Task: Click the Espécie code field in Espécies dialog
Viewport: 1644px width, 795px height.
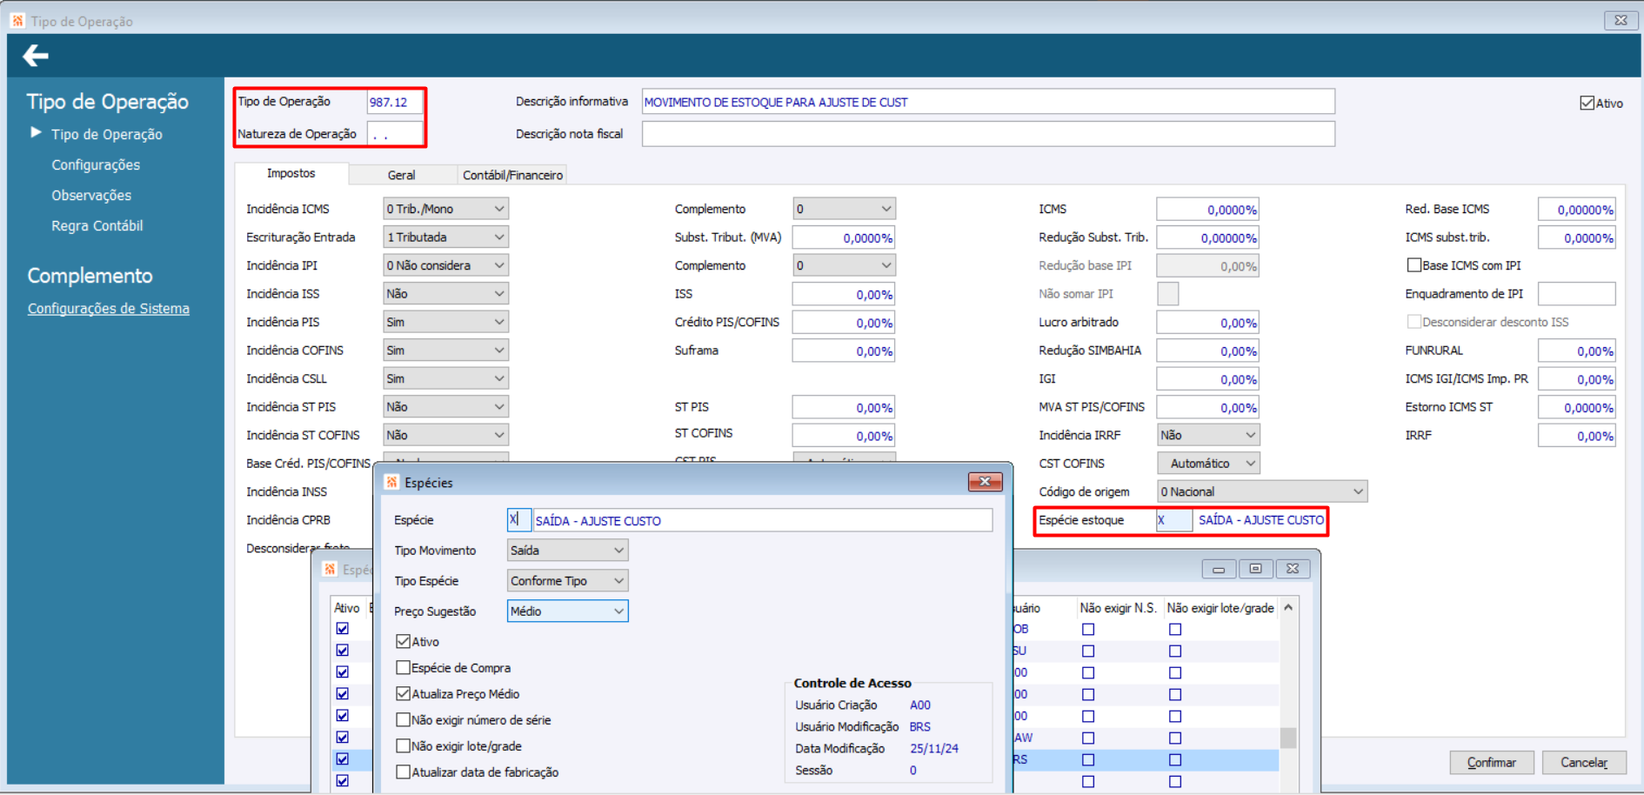Action: [x=518, y=520]
